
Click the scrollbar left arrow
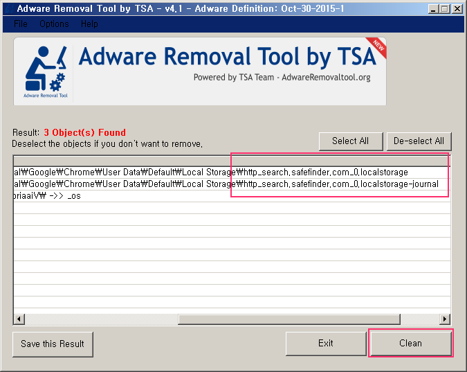19,319
